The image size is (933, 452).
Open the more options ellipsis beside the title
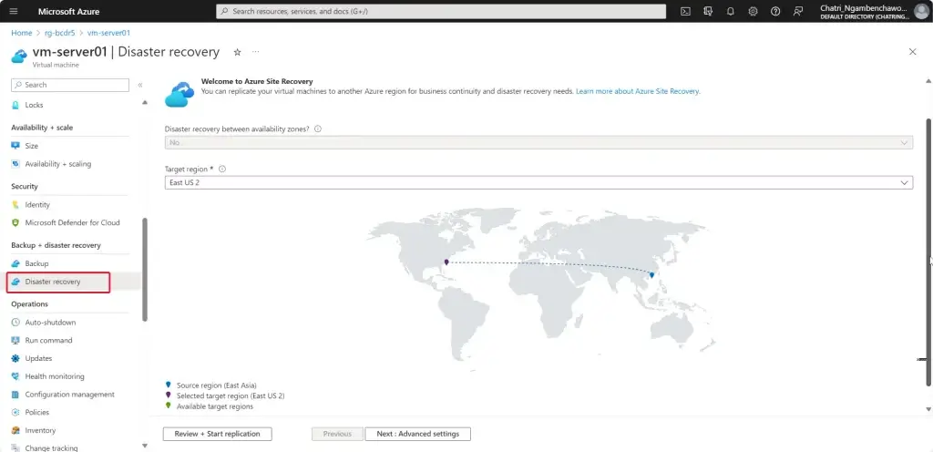click(255, 52)
